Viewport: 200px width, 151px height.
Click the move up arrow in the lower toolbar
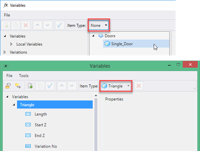click(x=62, y=86)
